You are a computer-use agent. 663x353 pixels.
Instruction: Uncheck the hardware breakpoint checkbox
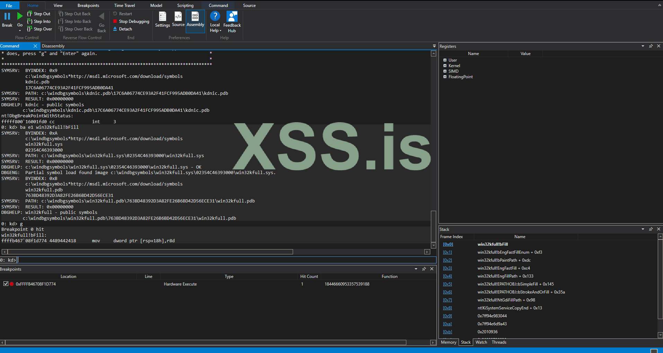click(x=6, y=284)
